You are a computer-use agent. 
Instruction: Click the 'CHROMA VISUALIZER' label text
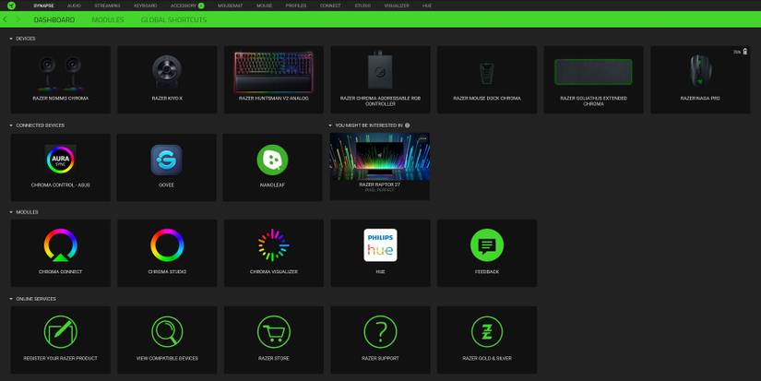(x=274, y=272)
